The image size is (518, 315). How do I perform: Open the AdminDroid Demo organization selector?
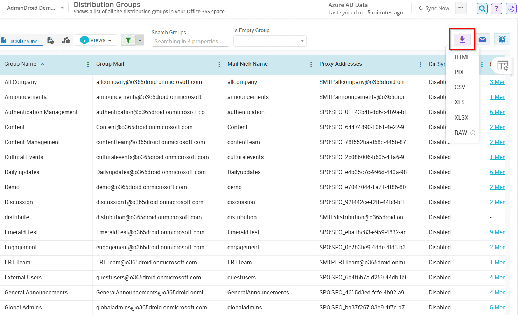coord(35,7)
